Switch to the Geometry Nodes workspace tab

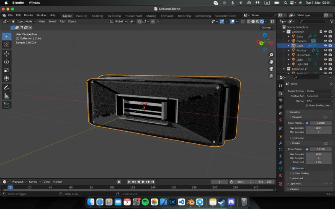[x=226, y=16]
